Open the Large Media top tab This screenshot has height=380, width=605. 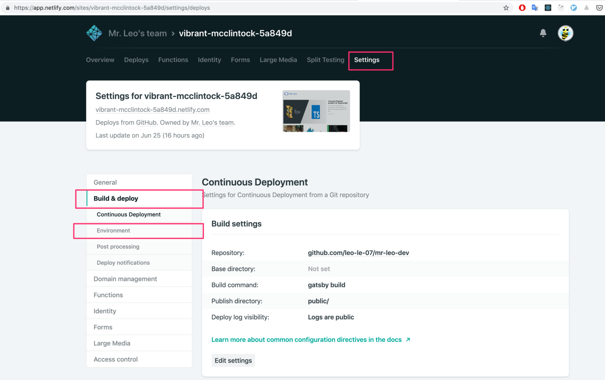pos(278,60)
